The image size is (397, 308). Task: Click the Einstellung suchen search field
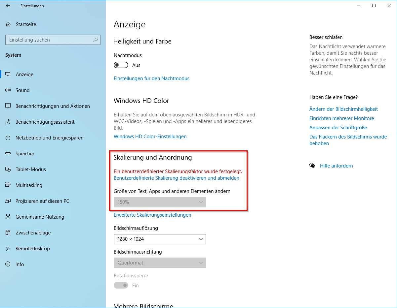coord(53,40)
